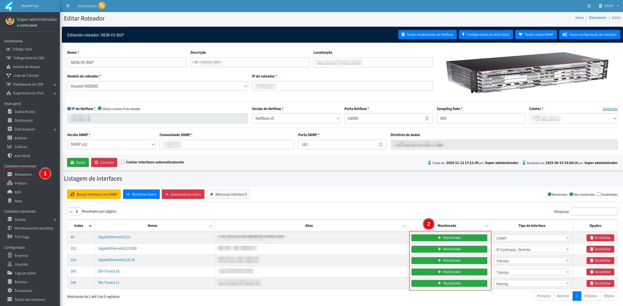Toggle Utilizar o mesmo IP do roteador
This screenshot has width=623, height=306.
tap(100, 108)
